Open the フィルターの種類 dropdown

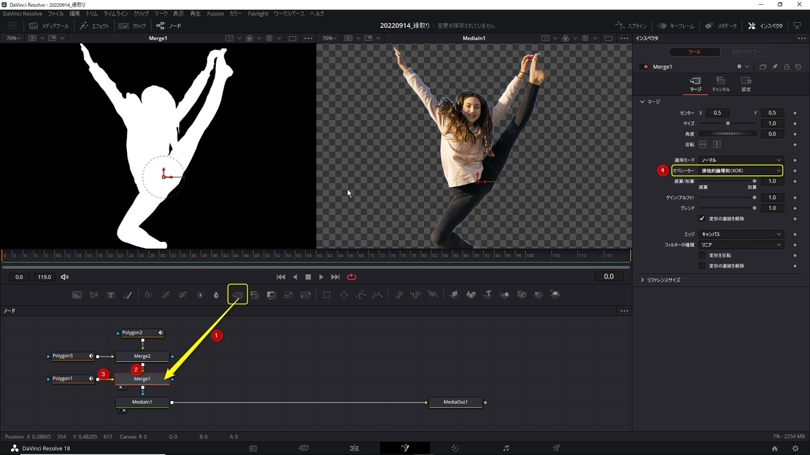(x=740, y=245)
